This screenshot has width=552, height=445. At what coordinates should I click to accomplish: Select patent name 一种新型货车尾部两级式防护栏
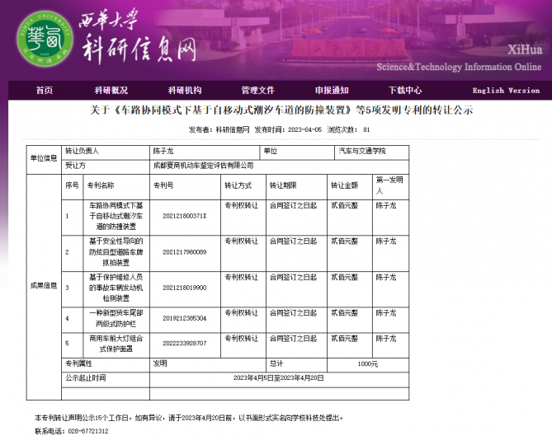tap(116, 318)
